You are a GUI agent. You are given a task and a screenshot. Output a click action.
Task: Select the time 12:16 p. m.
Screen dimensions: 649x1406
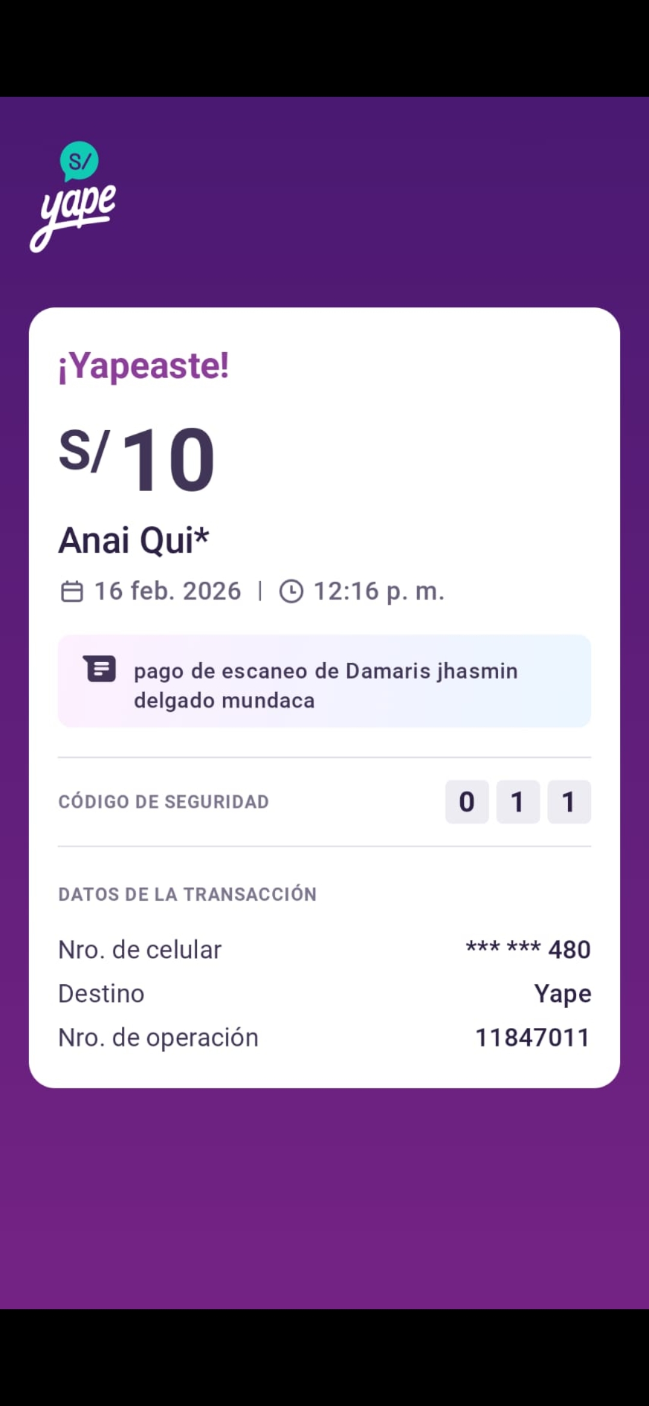tap(379, 591)
